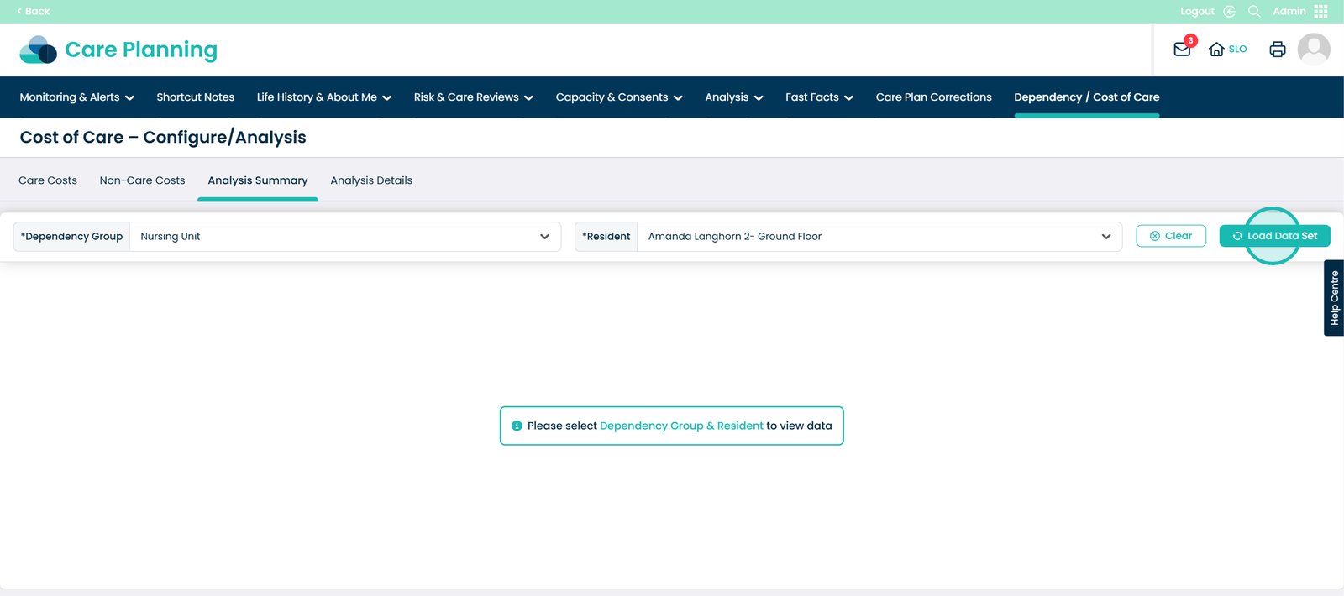This screenshot has width=1344, height=596.
Task: Open the Help Centre side tab
Action: tap(1334, 298)
